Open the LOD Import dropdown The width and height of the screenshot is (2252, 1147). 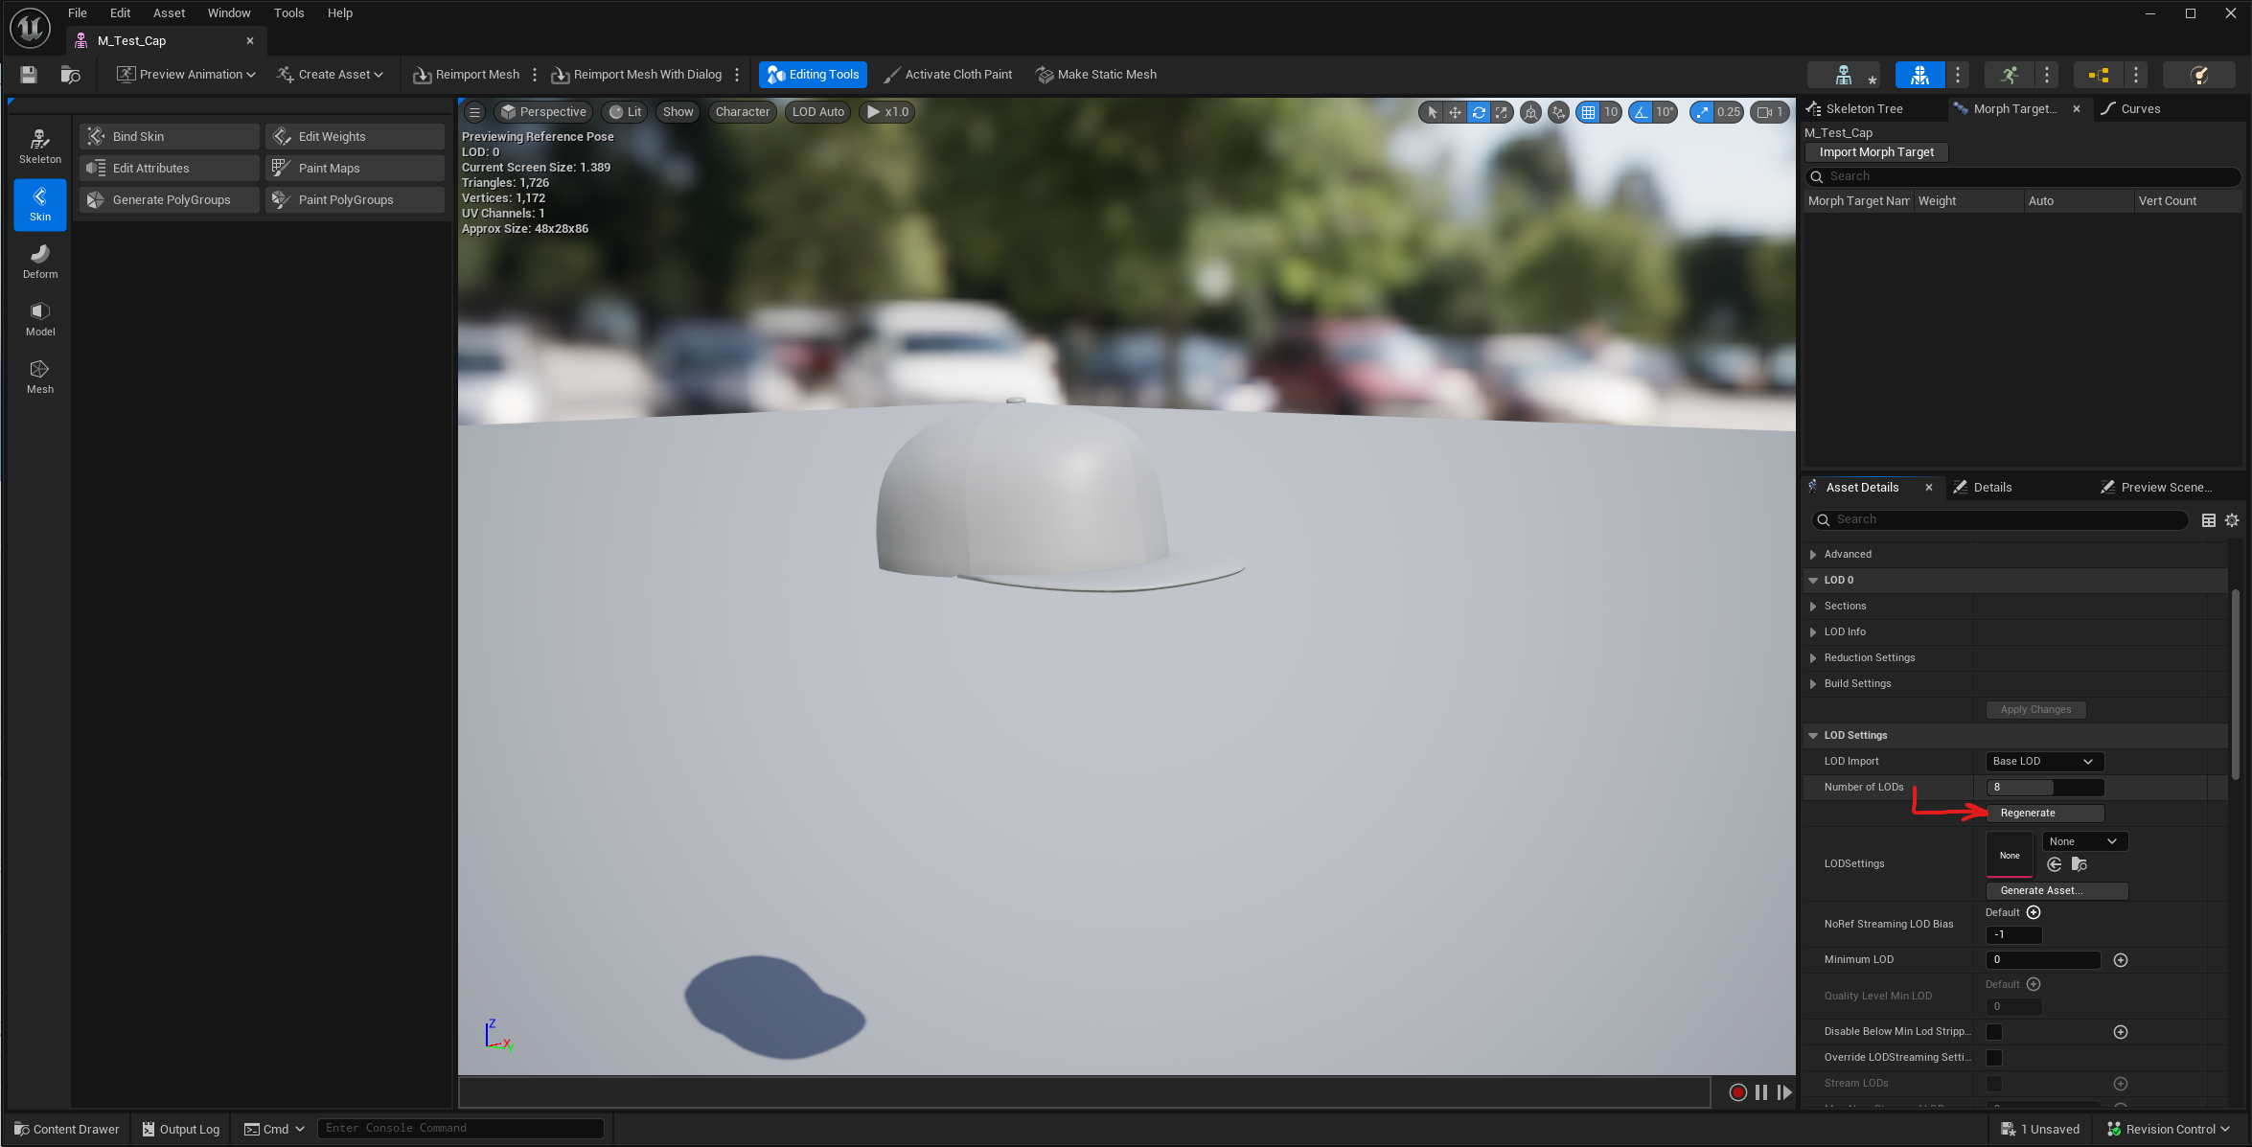tap(2043, 762)
